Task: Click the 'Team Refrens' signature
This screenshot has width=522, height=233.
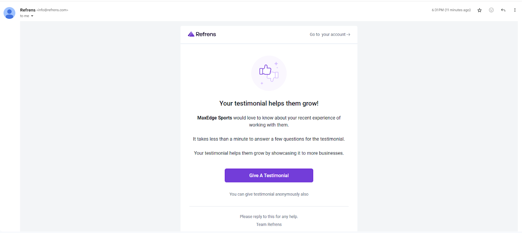Action: 269,225
